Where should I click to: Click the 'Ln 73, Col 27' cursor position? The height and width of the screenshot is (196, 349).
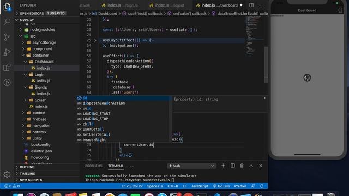(132, 186)
